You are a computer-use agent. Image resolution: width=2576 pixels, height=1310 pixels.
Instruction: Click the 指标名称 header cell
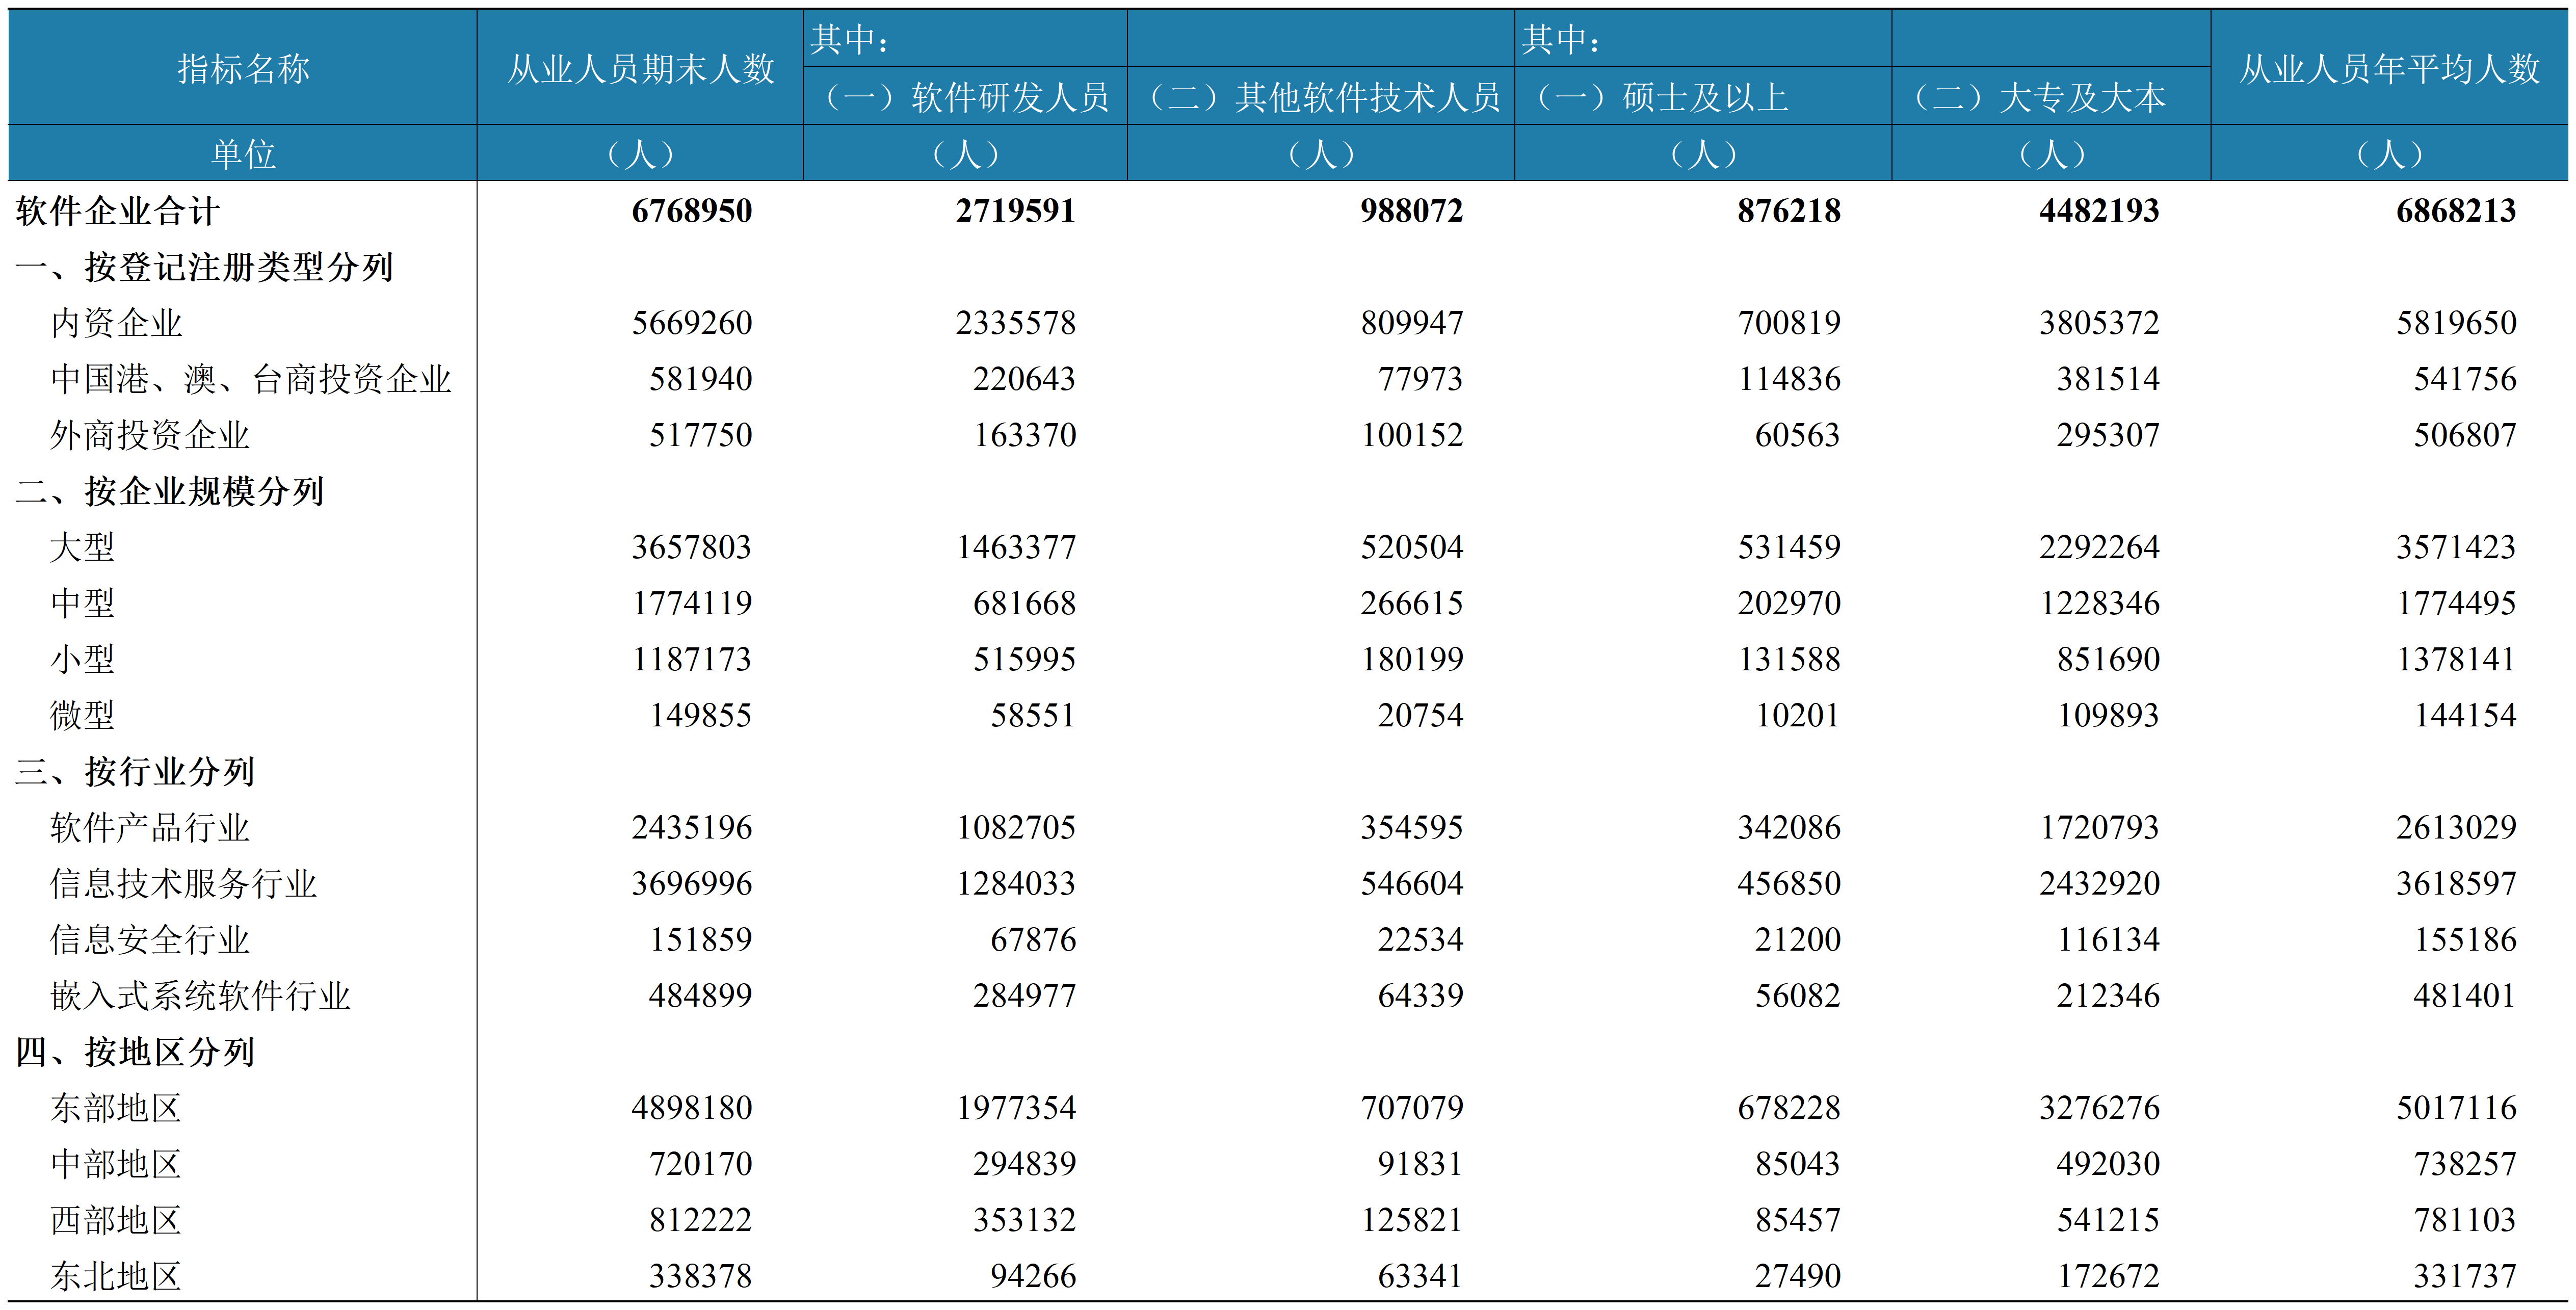243,68
